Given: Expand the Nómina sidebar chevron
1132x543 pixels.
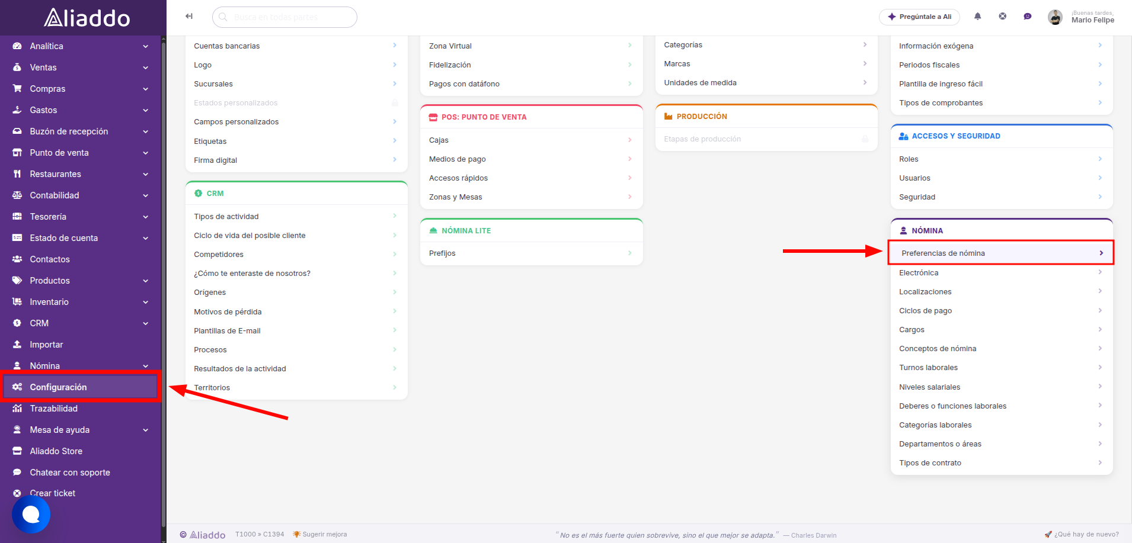Looking at the screenshot, I should click(145, 366).
